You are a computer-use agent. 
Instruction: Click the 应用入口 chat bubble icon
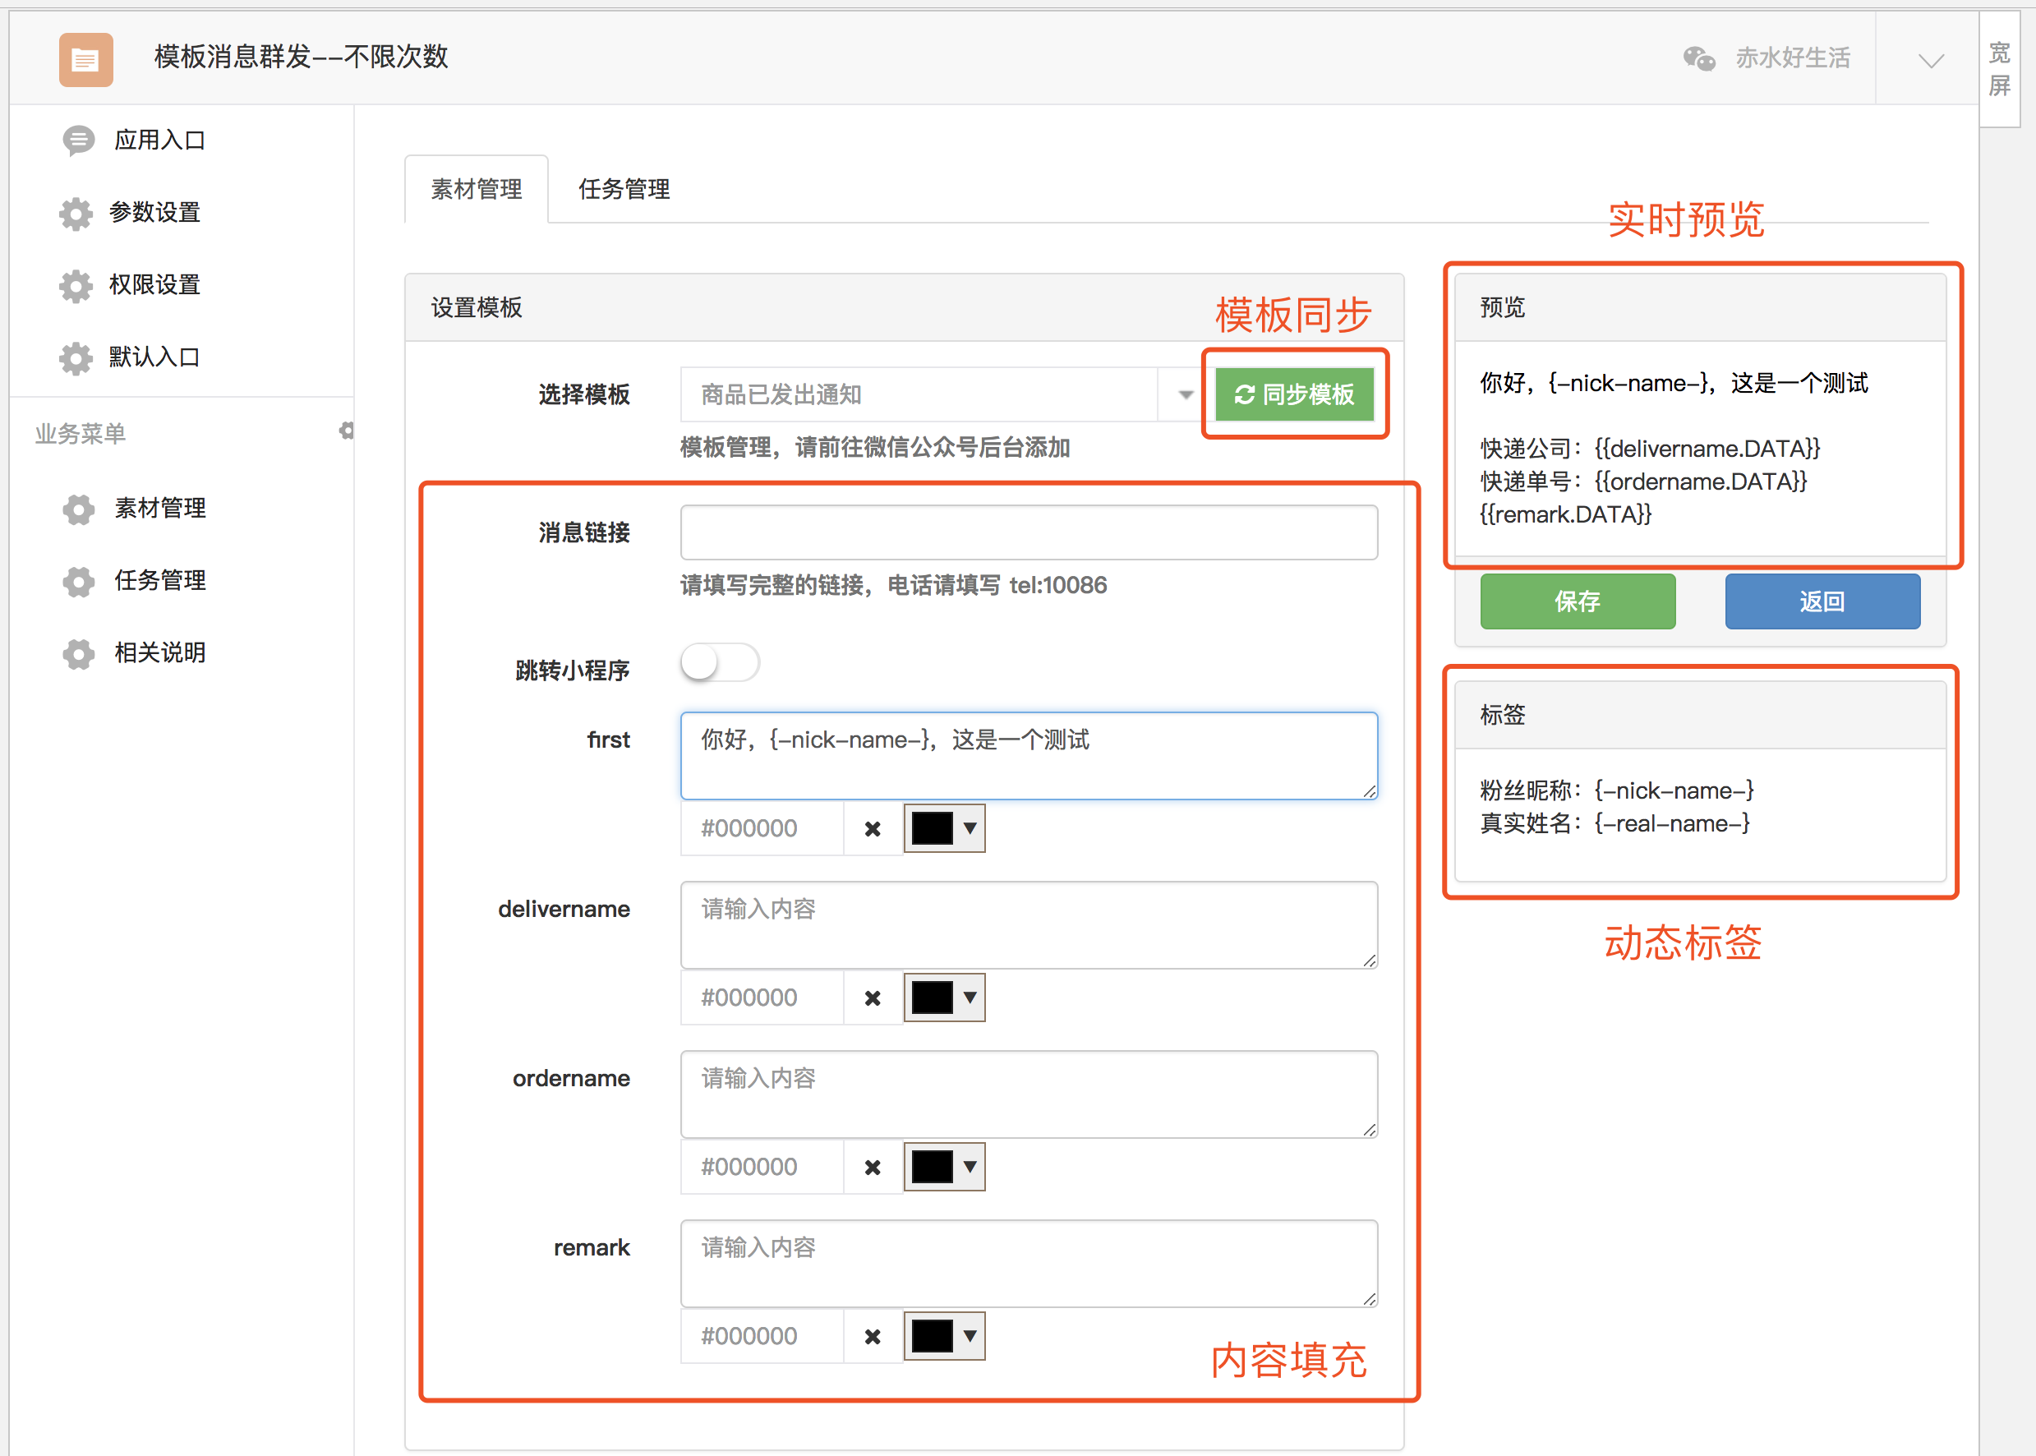coord(78,141)
